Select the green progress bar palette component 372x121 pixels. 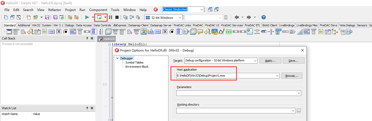229,32
